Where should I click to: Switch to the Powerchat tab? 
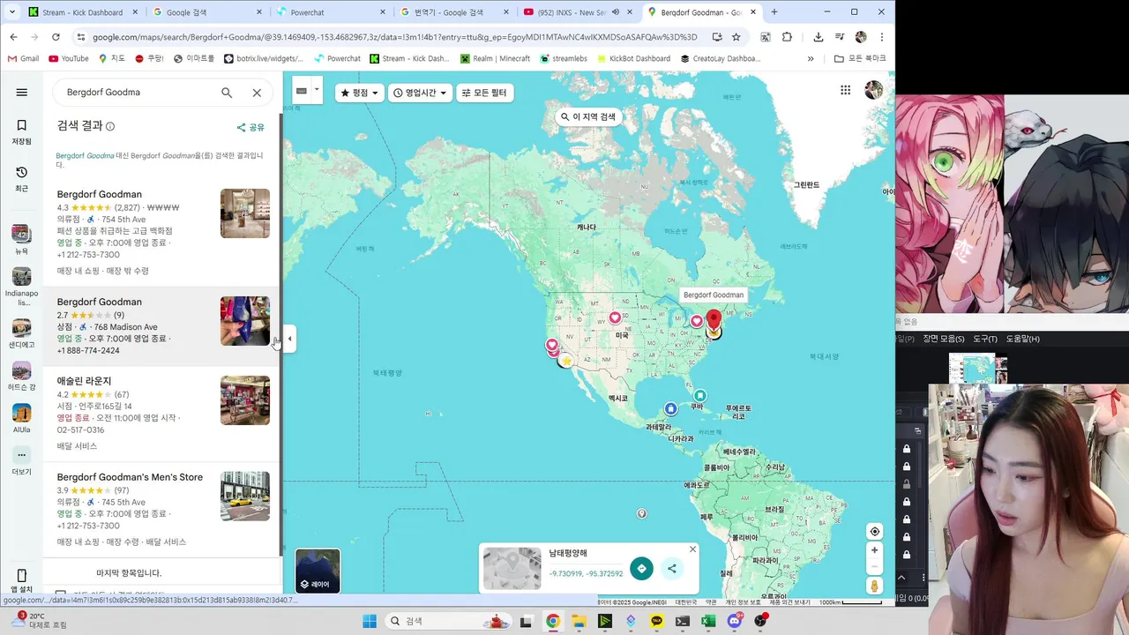331,12
